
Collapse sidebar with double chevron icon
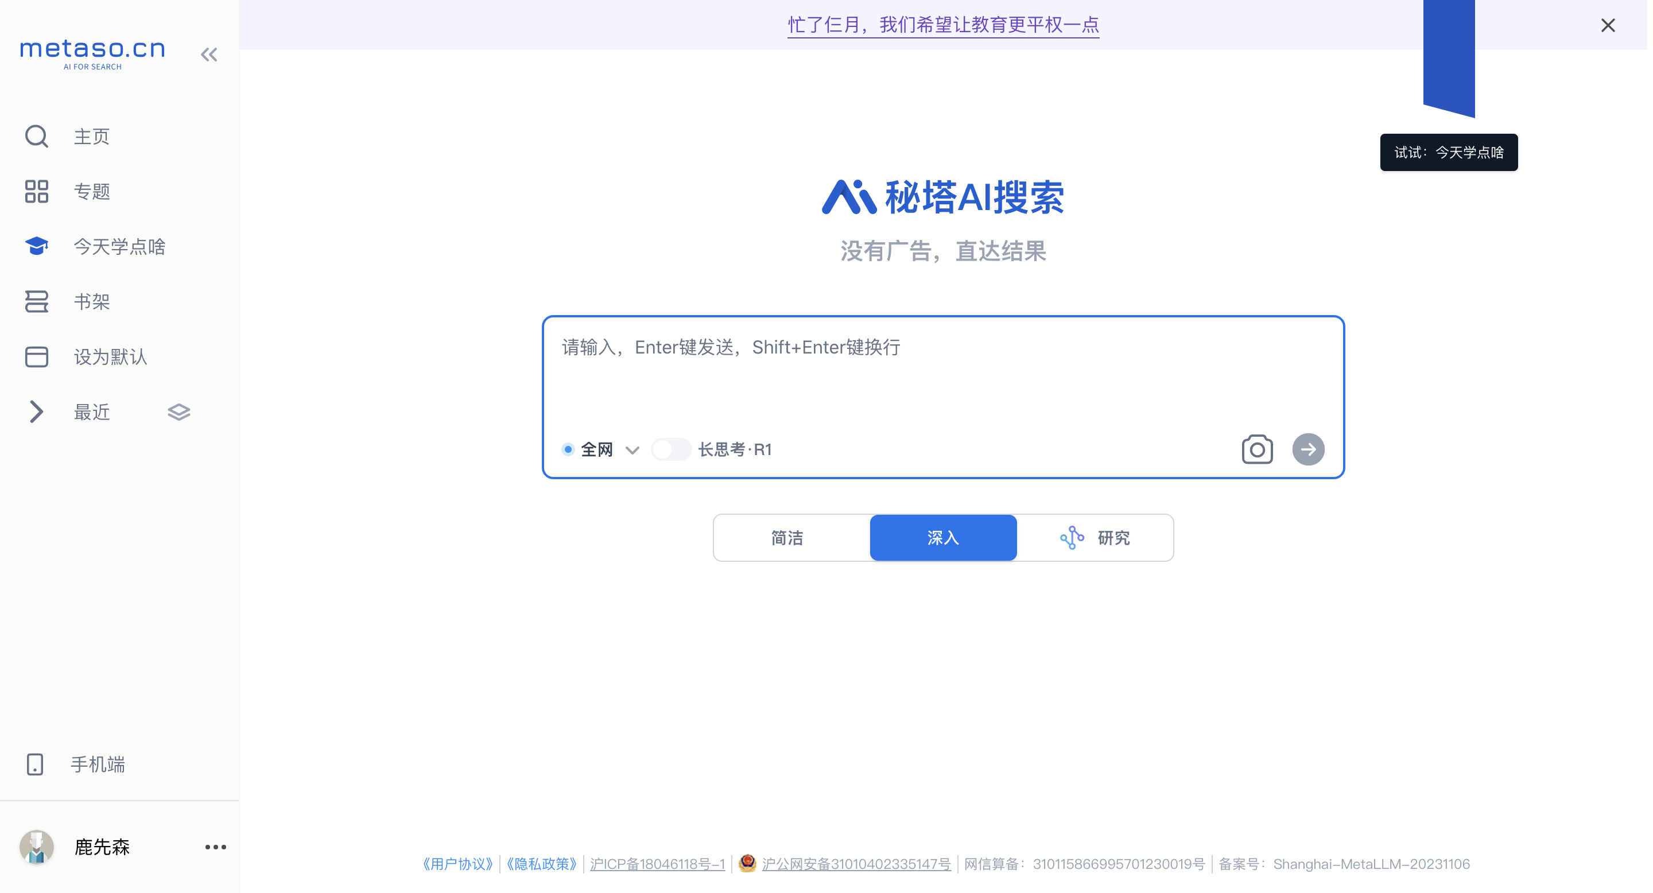(x=209, y=55)
